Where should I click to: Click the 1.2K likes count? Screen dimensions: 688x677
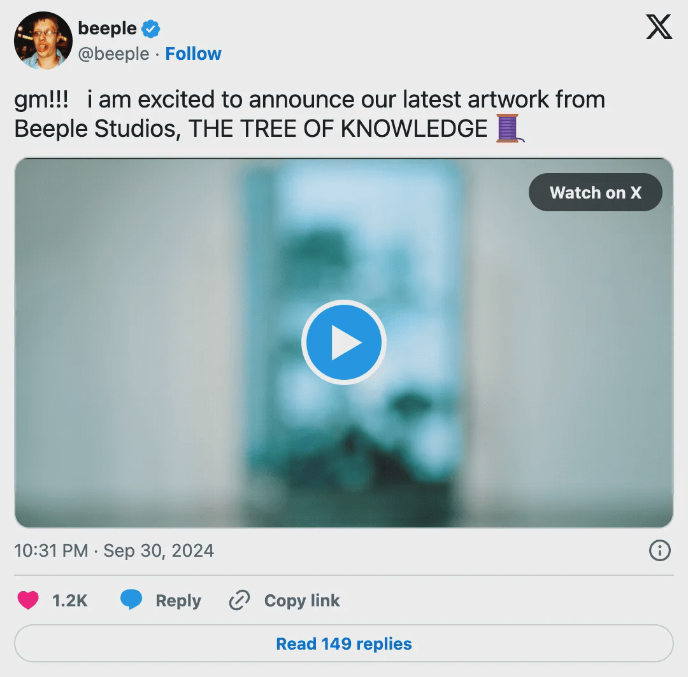point(69,601)
